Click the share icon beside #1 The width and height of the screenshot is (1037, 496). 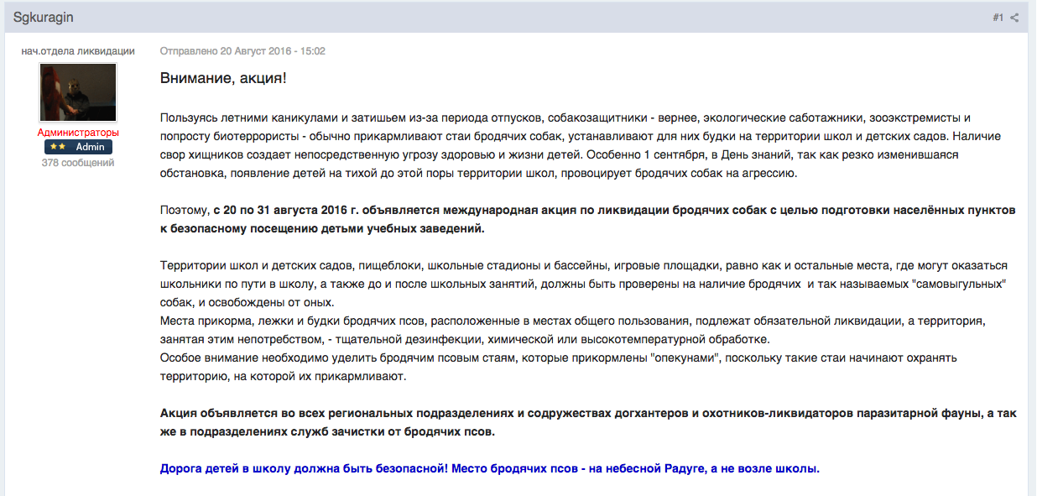1015,18
